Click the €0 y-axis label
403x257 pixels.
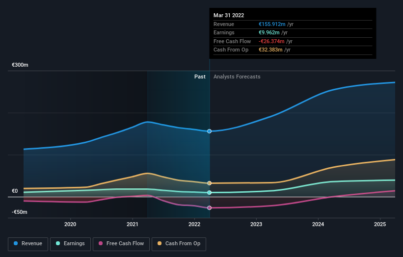(15, 191)
